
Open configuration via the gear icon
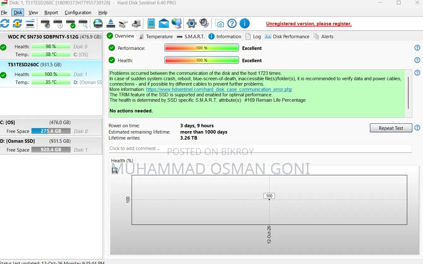point(191,23)
